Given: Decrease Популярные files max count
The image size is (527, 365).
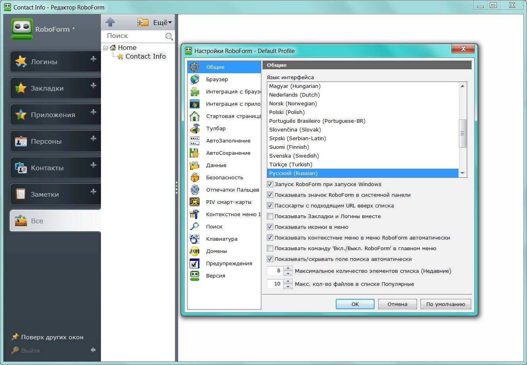Looking at the screenshot, I should [x=288, y=286].
